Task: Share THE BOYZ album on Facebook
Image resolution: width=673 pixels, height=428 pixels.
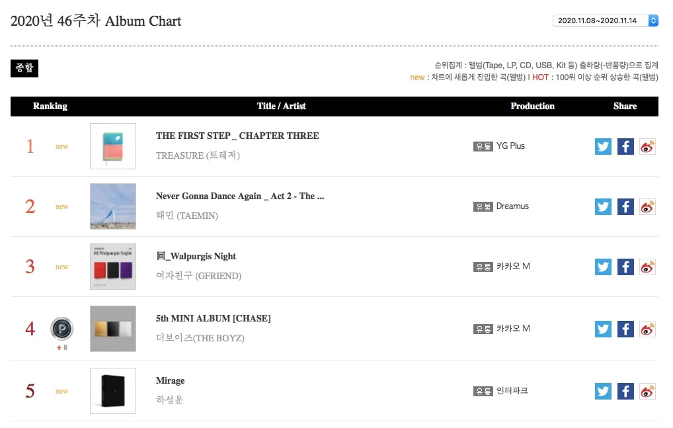Action: coord(625,329)
